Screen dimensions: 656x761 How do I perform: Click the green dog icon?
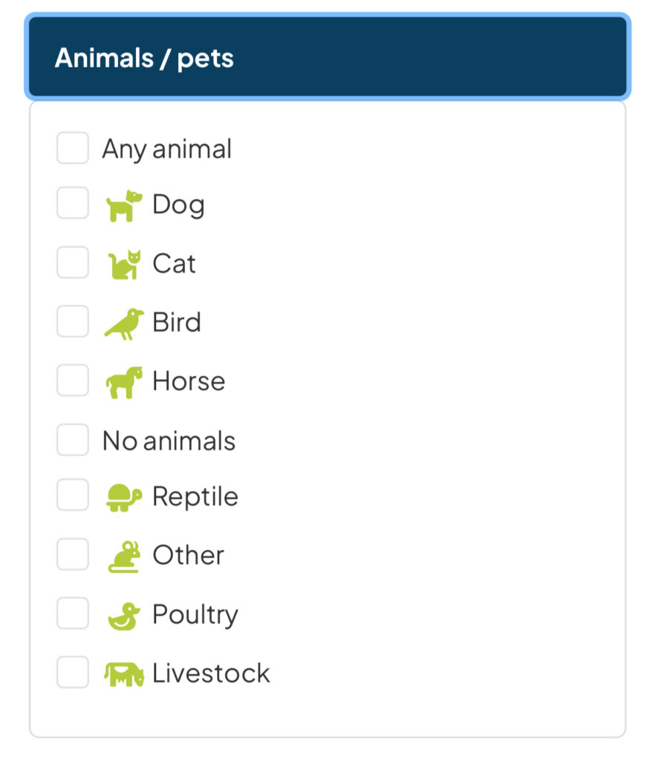tap(123, 205)
